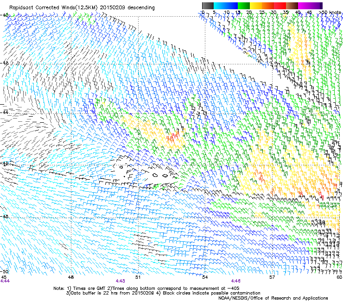Click the note 'Data buffer is 22 hrs'

95,293
